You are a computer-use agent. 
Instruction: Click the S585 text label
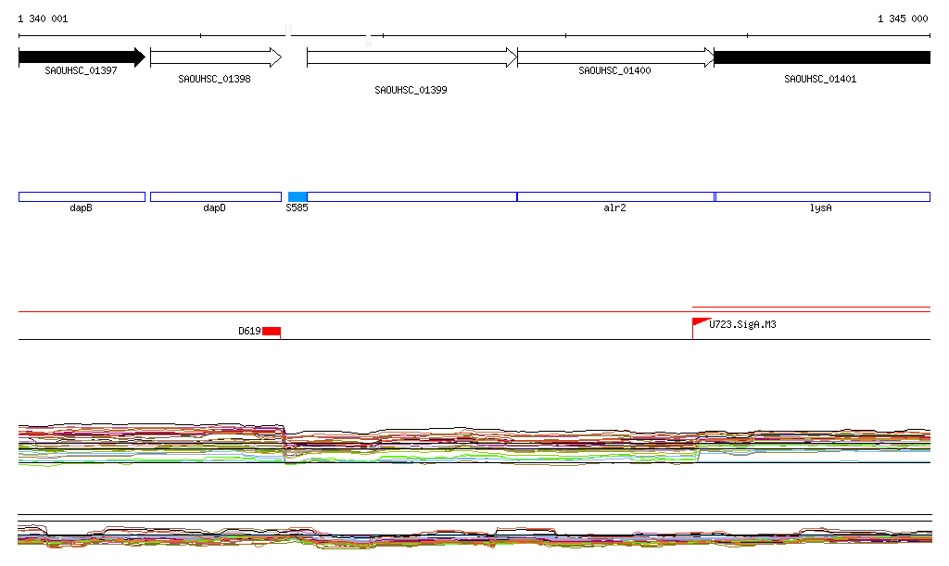coord(297,208)
